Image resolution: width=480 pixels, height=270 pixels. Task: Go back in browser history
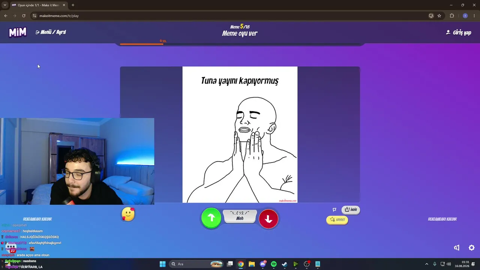pyautogui.click(x=6, y=16)
